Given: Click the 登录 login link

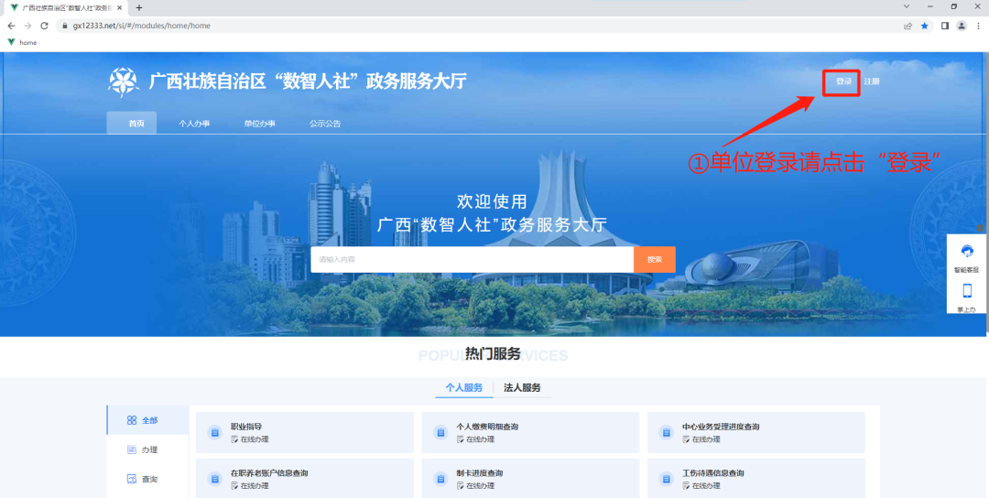Looking at the screenshot, I should 843,81.
